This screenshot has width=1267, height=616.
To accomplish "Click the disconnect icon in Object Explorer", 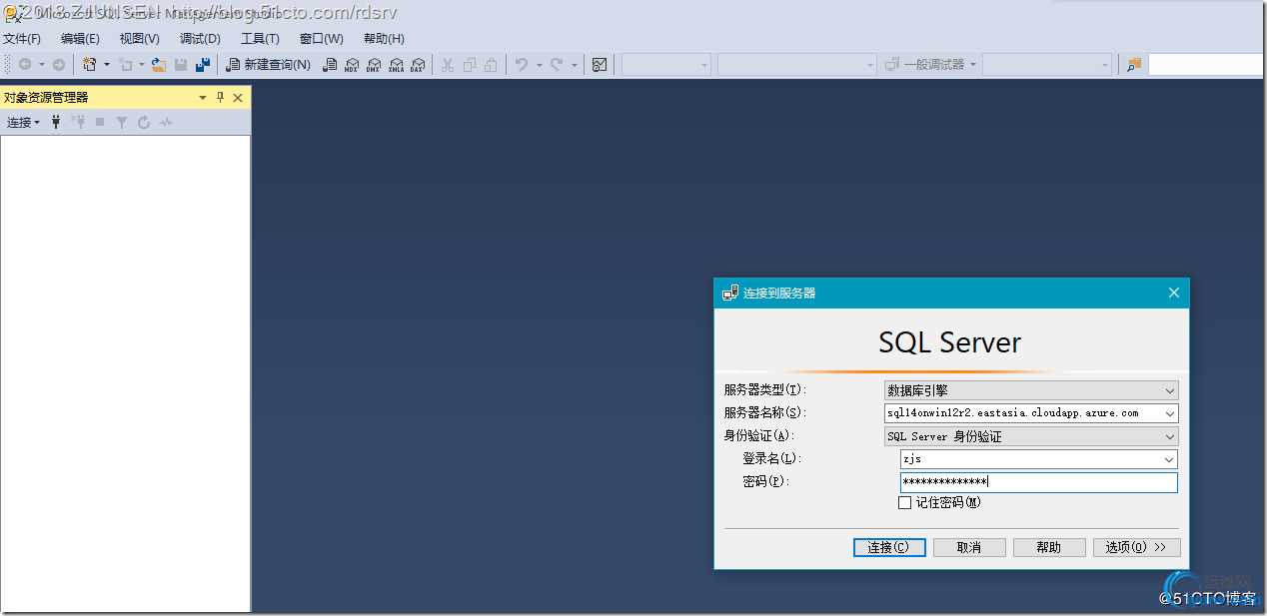I will [x=78, y=122].
